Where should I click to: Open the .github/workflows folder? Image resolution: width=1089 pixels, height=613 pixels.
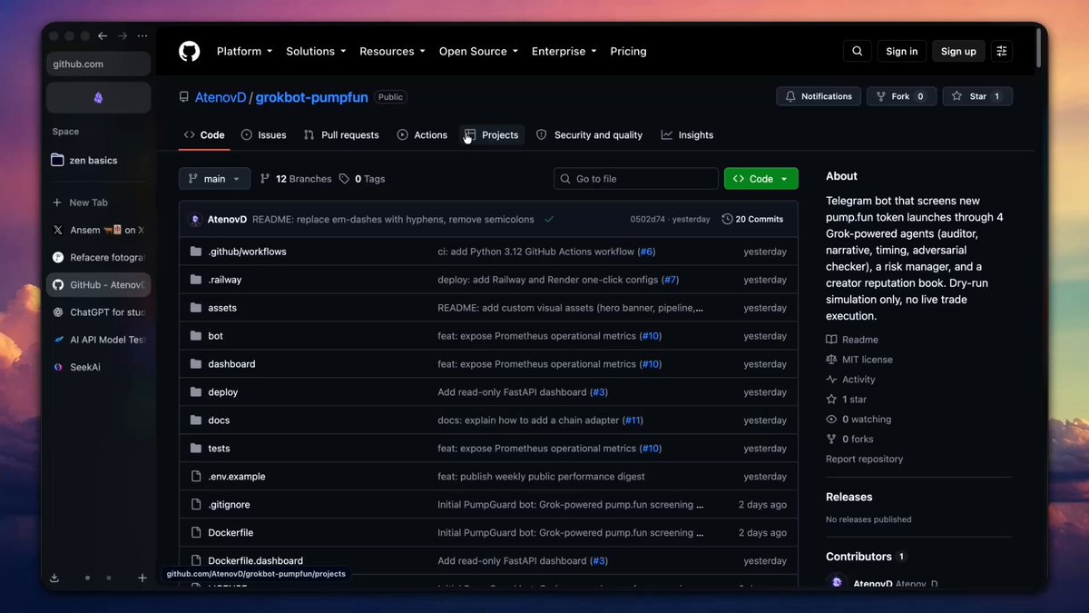247,252
